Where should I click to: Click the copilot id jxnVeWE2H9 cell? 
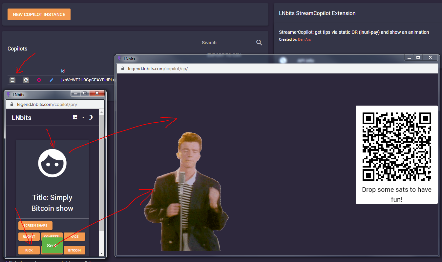click(88, 80)
